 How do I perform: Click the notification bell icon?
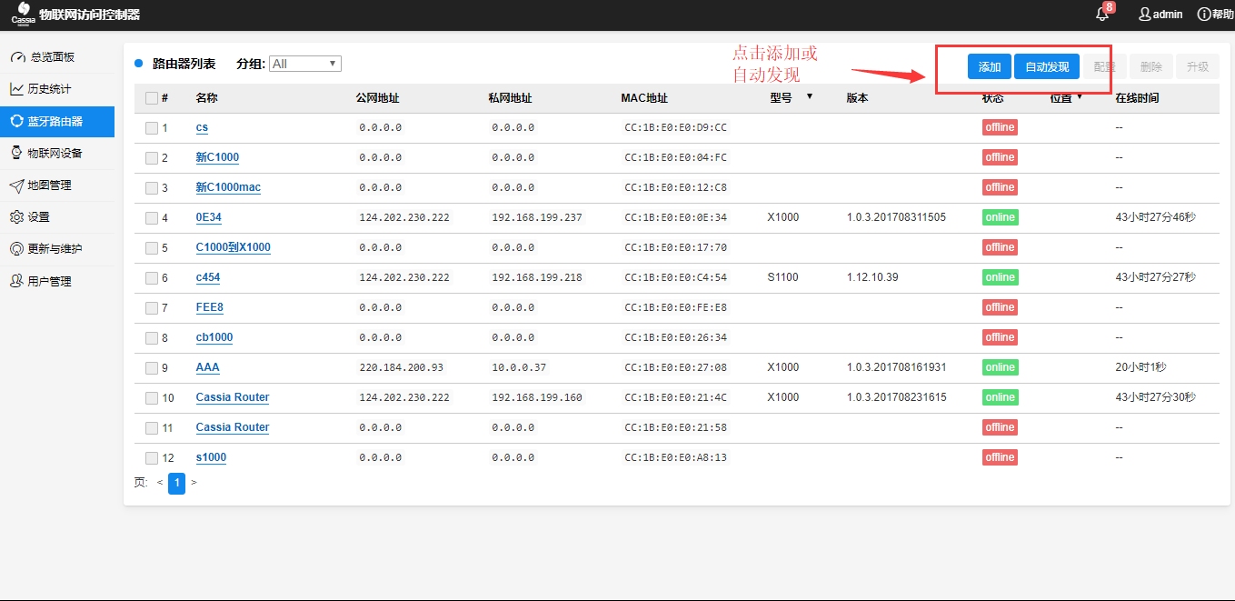pyautogui.click(x=1102, y=15)
